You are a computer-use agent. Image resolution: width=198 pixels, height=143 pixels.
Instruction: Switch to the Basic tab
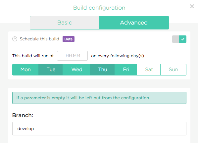coord(65,23)
